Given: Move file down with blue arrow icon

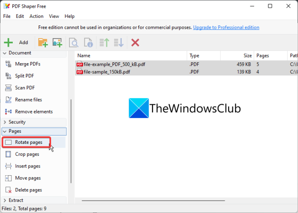Looking at the screenshot, I should pos(119,42).
